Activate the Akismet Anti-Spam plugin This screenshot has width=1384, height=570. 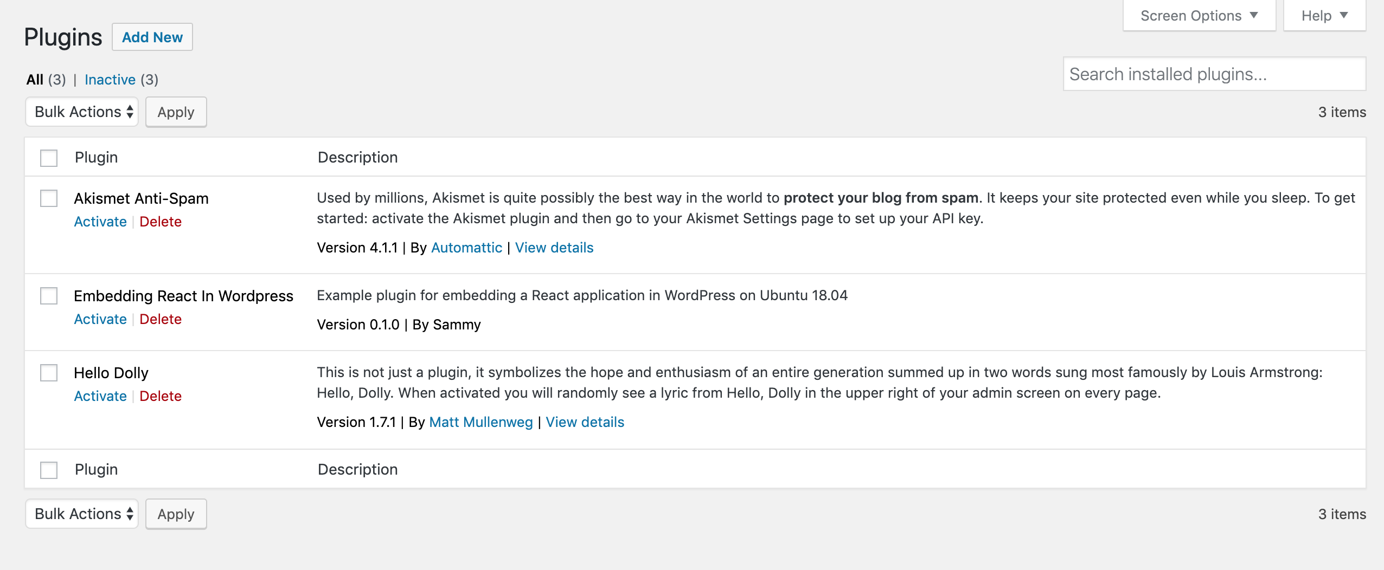click(x=100, y=222)
